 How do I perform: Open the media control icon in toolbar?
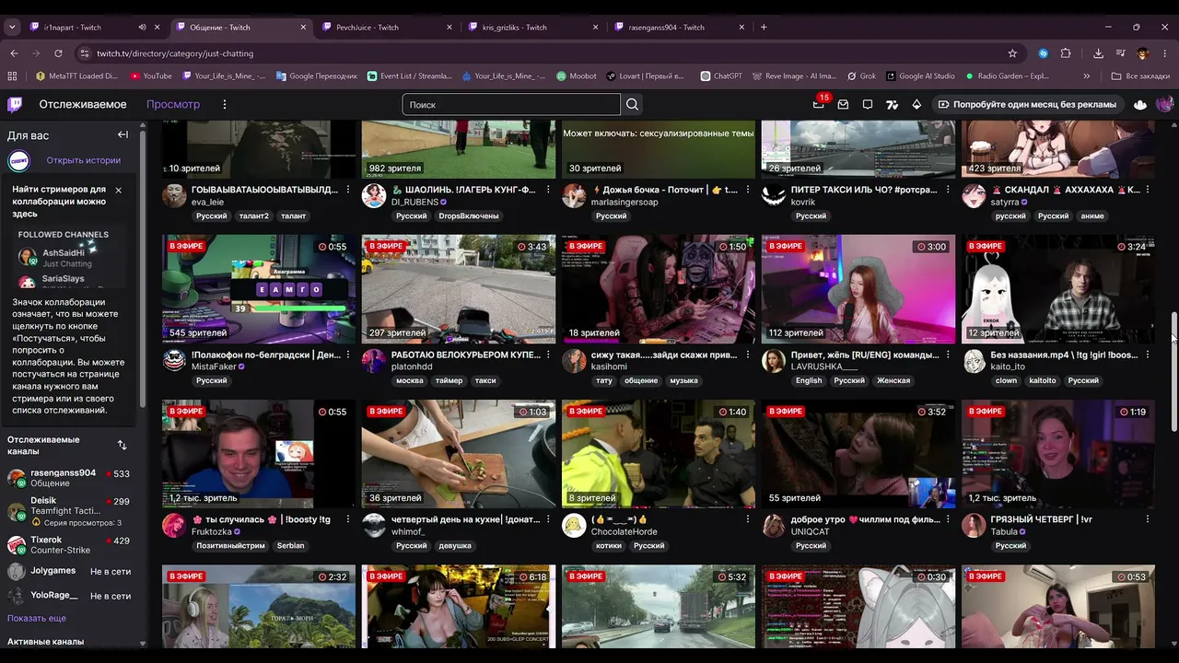1121,53
